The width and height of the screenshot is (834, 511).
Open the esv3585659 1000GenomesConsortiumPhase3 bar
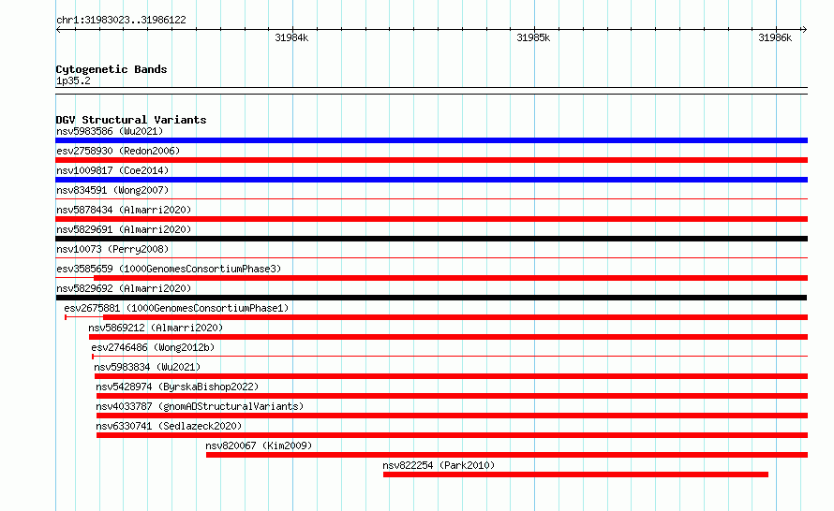pos(431,278)
